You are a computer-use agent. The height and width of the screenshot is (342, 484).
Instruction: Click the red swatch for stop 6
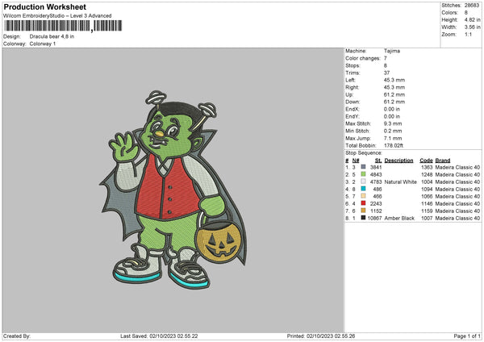point(362,203)
